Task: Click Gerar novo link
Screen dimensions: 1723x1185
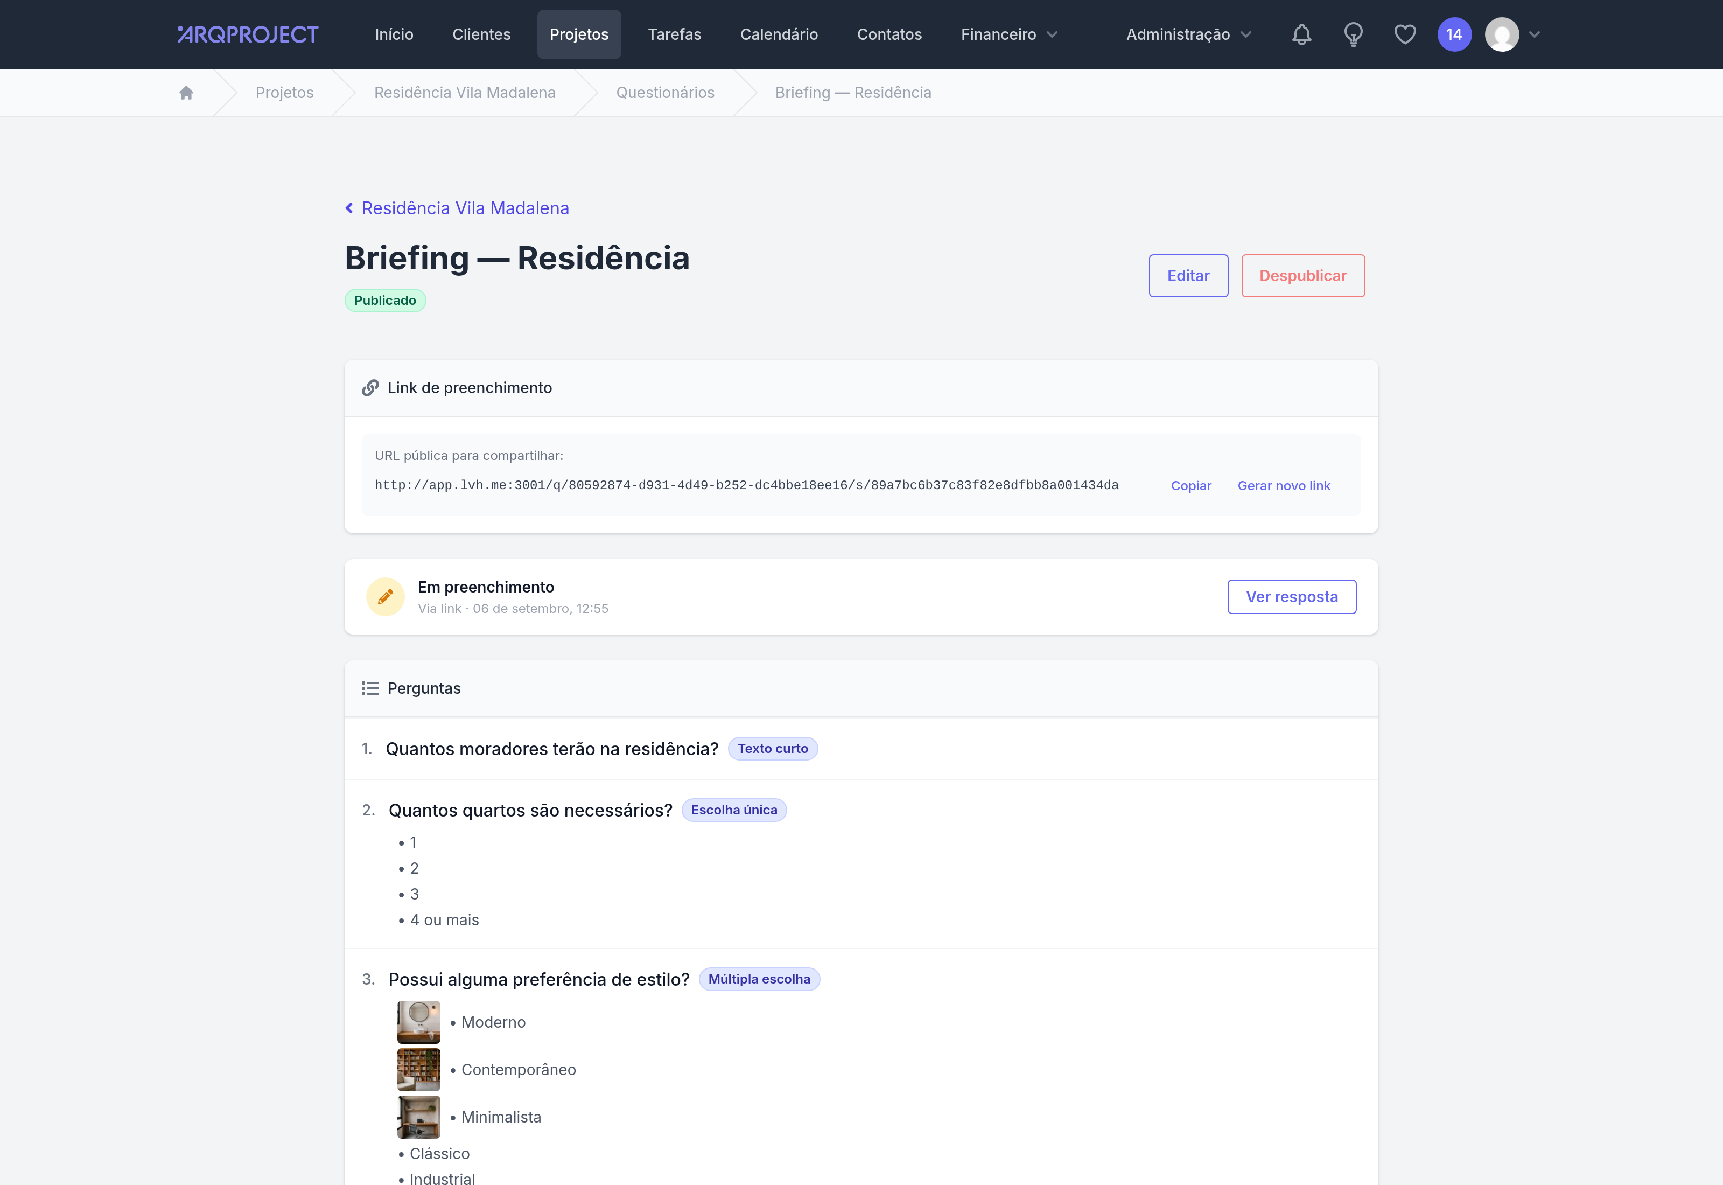Action: pyautogui.click(x=1284, y=486)
